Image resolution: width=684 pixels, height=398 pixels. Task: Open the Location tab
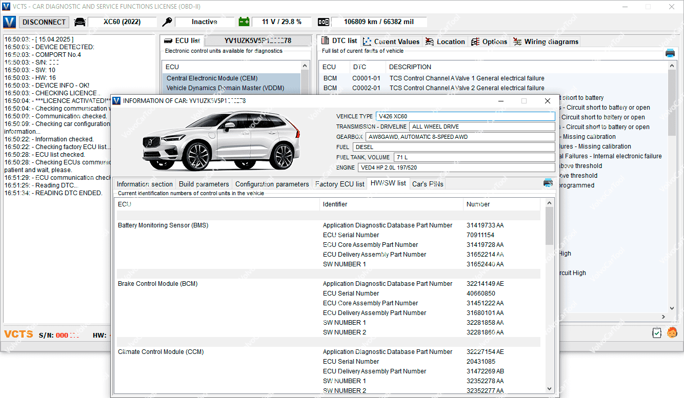pos(445,41)
